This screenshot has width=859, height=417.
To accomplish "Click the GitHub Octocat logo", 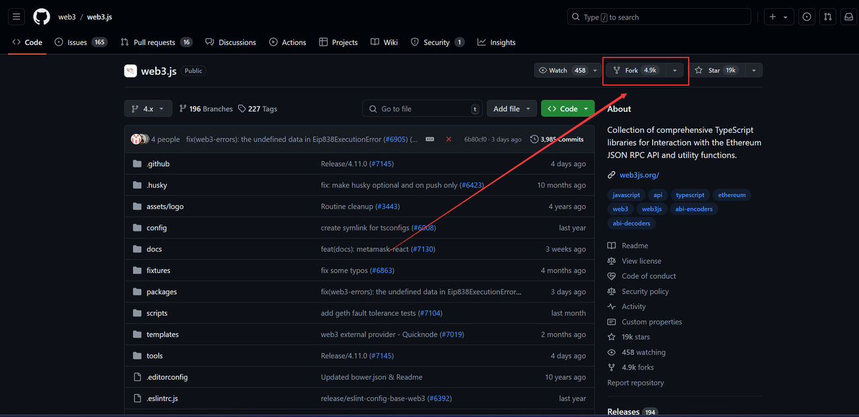I will pyautogui.click(x=42, y=17).
